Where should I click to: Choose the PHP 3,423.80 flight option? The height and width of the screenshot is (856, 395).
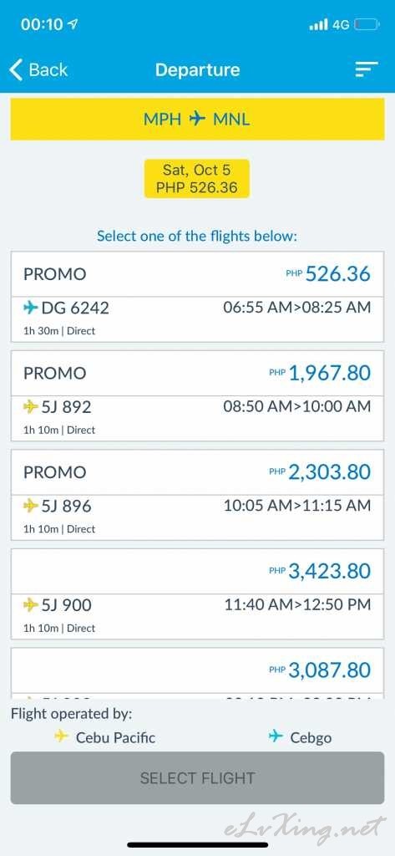click(x=197, y=594)
